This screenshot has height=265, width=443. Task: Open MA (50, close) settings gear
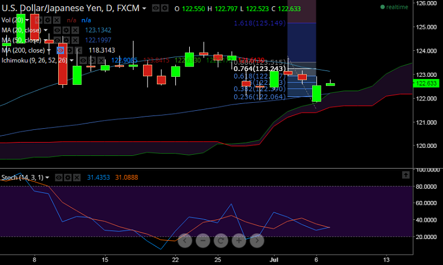tap(66, 40)
